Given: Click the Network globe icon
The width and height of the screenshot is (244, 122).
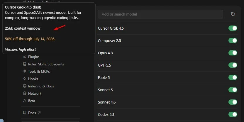Looking at the screenshot, I should click(x=25, y=93).
